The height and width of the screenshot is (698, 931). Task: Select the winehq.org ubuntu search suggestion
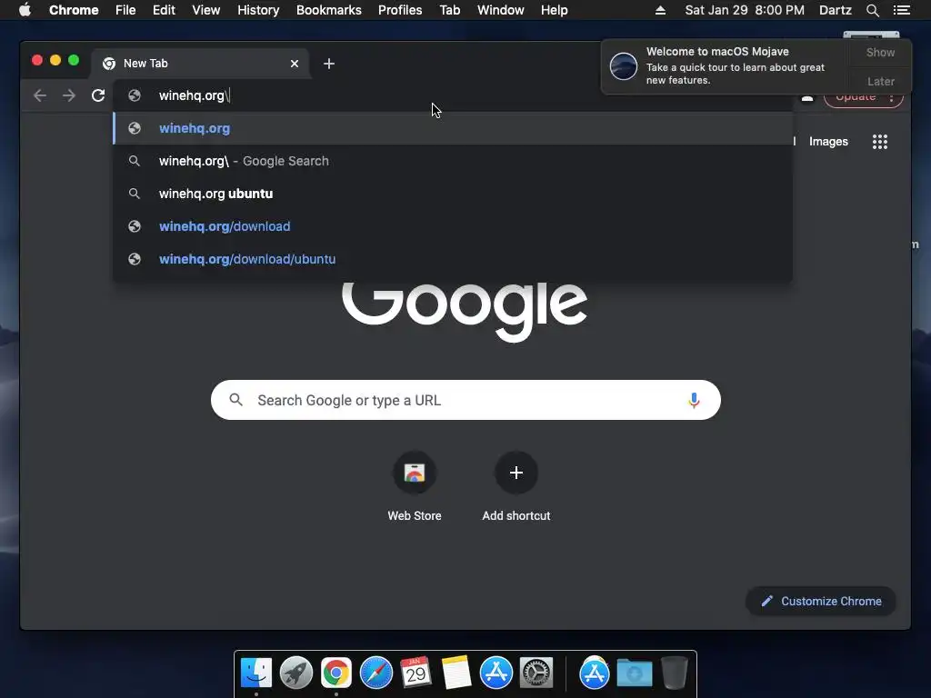pyautogui.click(x=453, y=194)
